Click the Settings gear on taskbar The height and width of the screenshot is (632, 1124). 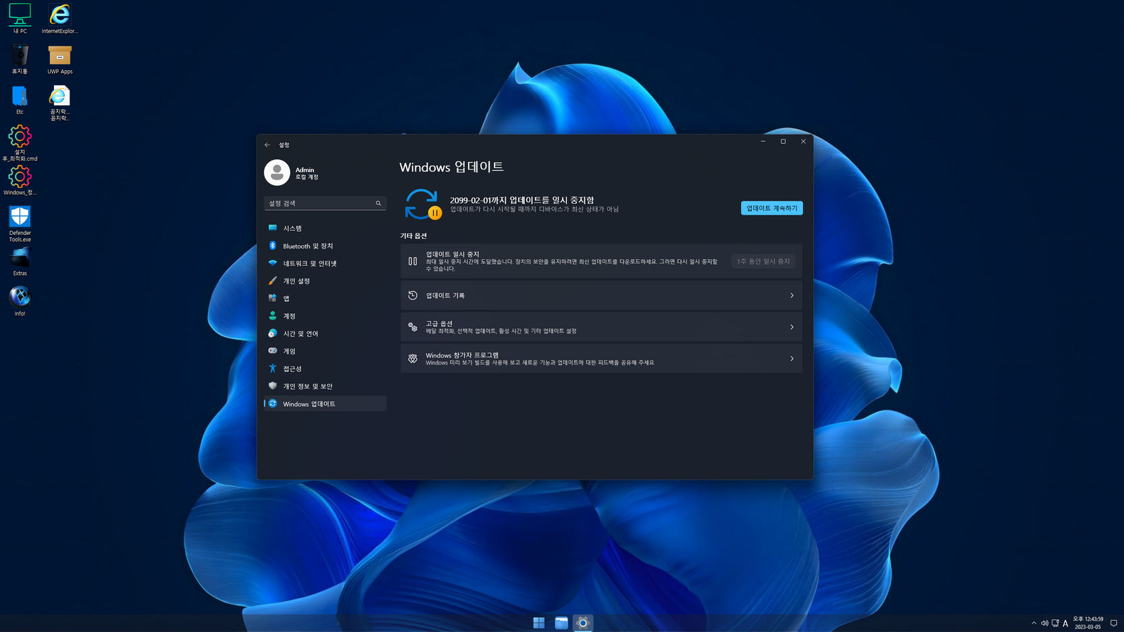pyautogui.click(x=583, y=623)
